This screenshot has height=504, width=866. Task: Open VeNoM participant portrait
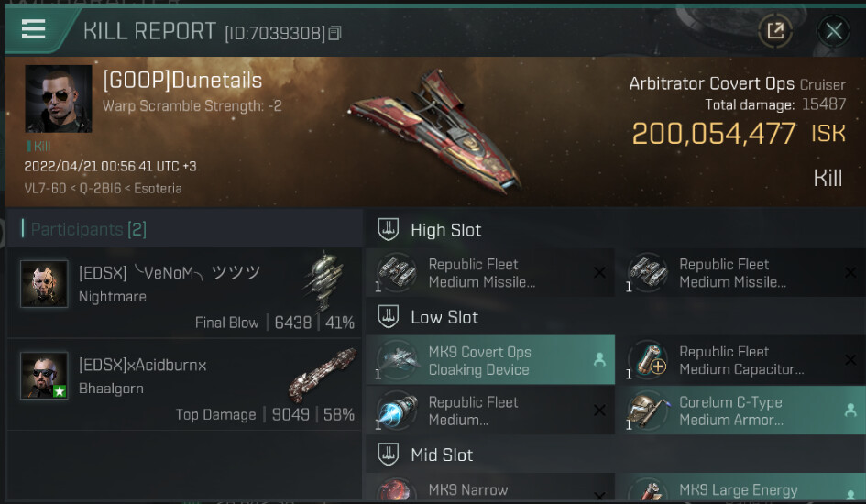(x=44, y=284)
